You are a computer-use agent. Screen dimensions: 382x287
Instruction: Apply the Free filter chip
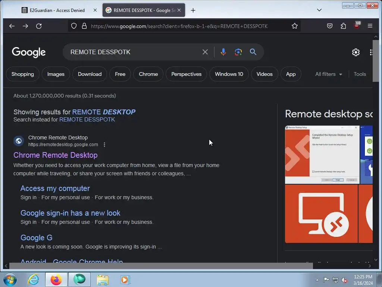(120, 74)
